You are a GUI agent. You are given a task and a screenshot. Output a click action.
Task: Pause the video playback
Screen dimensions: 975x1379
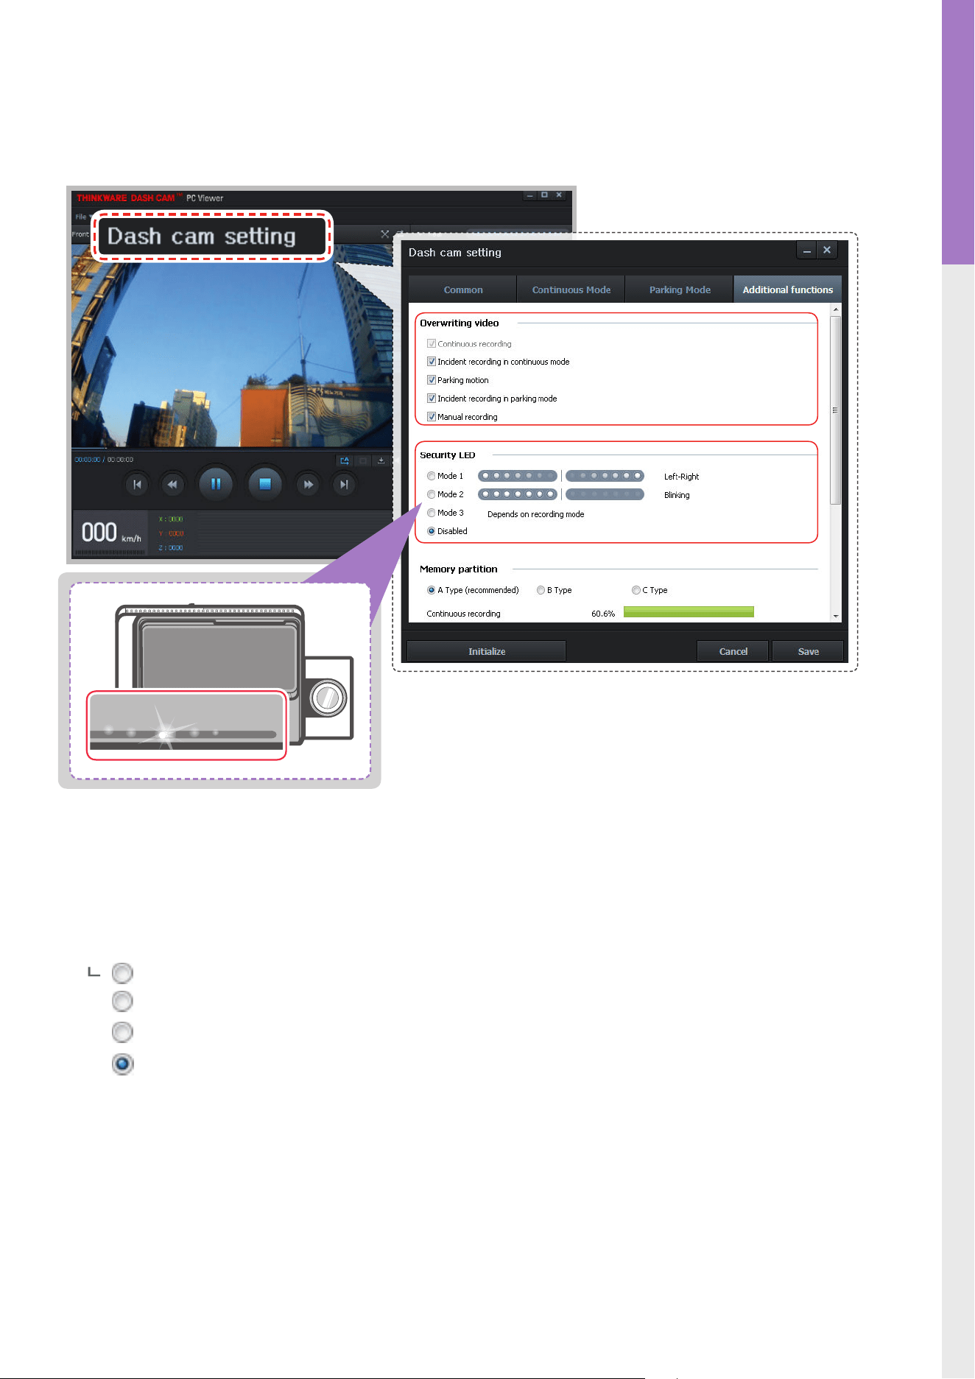click(216, 484)
